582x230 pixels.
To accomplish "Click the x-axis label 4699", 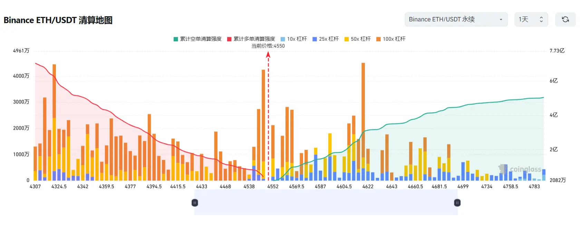I will click(463, 187).
